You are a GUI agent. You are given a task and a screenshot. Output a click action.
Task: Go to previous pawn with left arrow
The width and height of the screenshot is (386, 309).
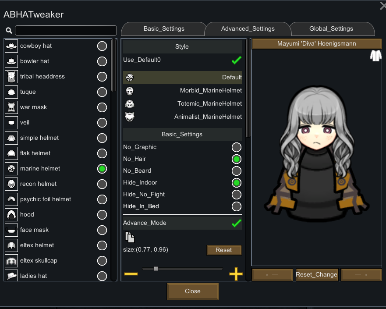[x=272, y=274]
